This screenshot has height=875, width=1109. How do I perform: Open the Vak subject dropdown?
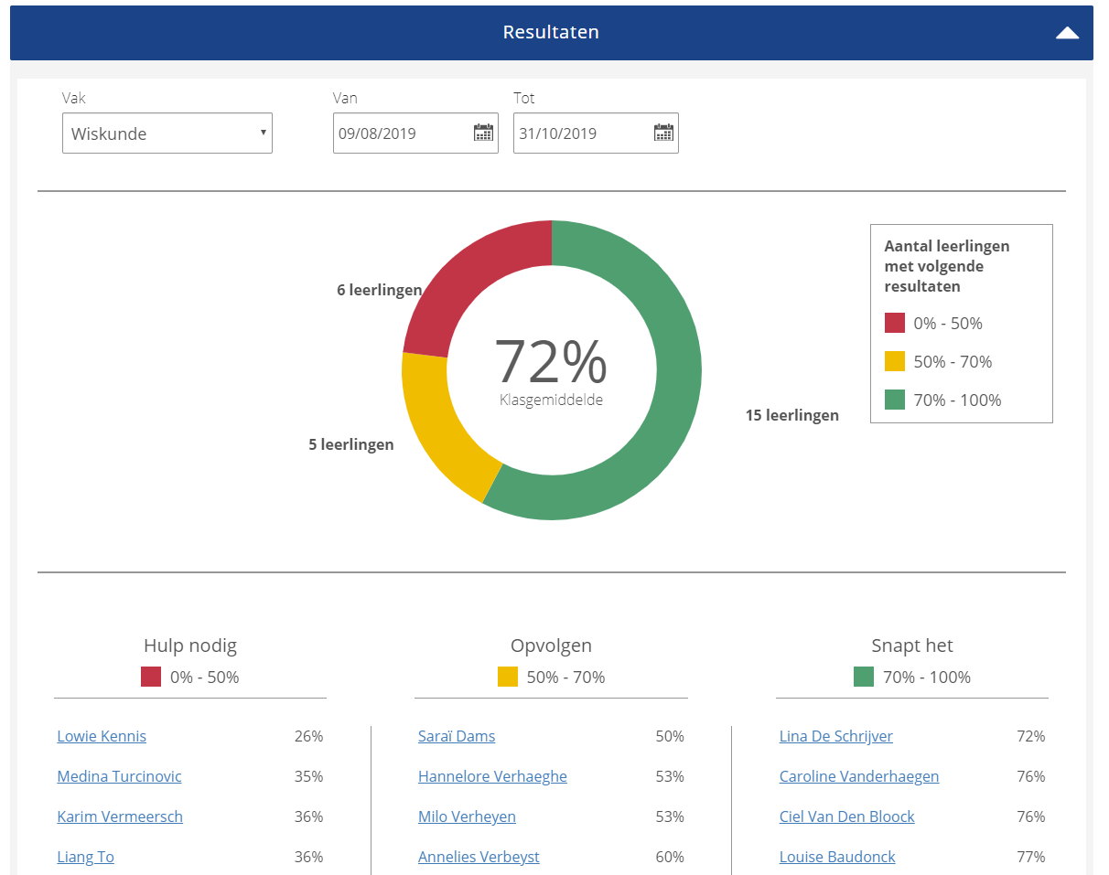click(x=167, y=133)
